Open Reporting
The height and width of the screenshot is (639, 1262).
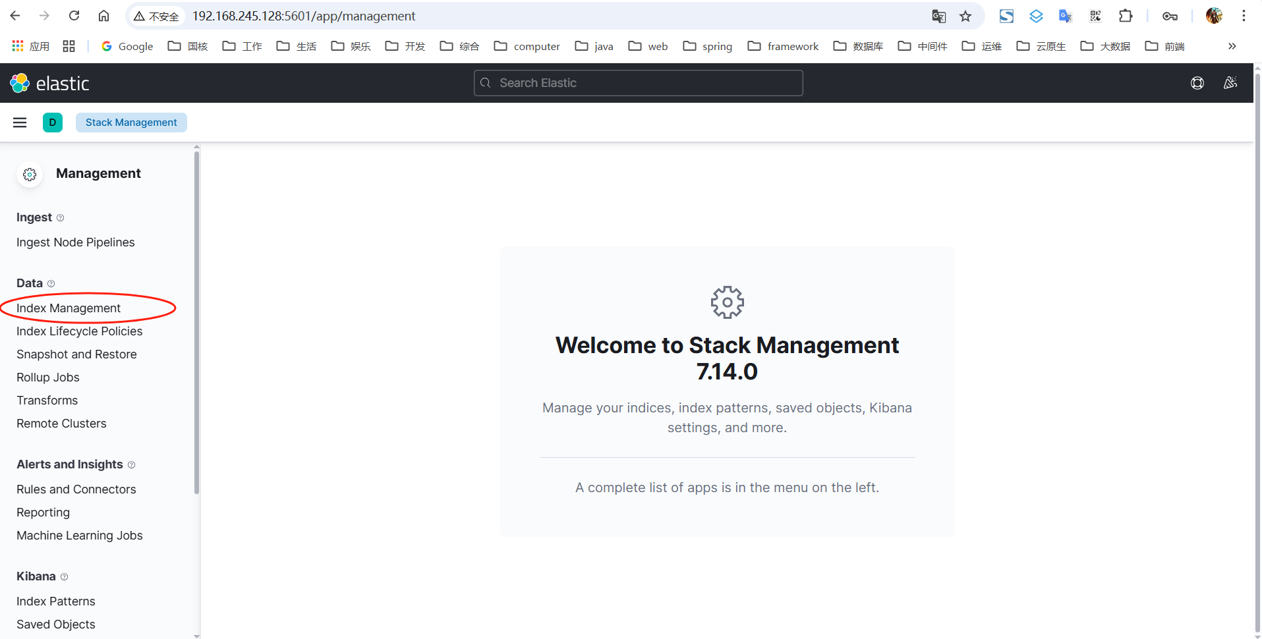[x=43, y=513]
